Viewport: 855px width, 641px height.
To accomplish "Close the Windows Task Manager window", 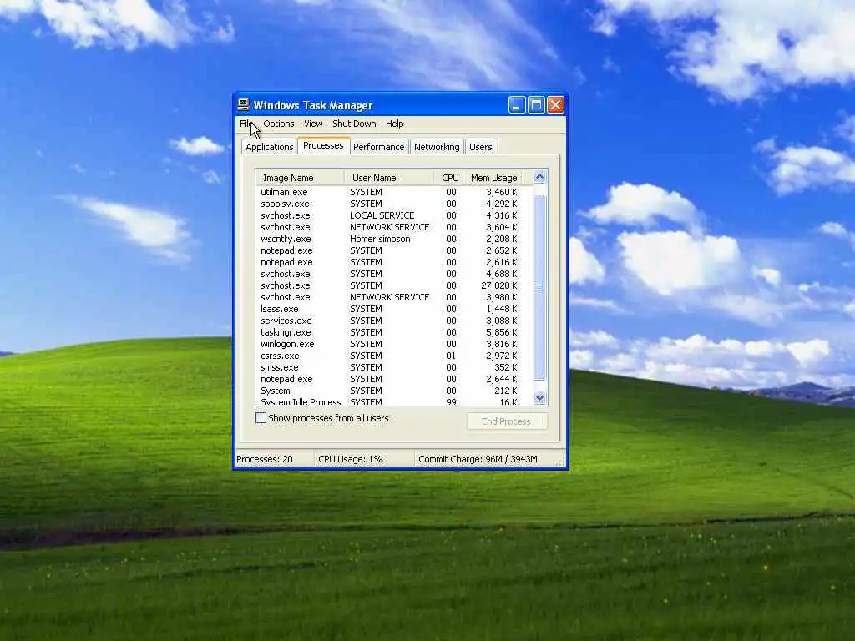I will 555,104.
